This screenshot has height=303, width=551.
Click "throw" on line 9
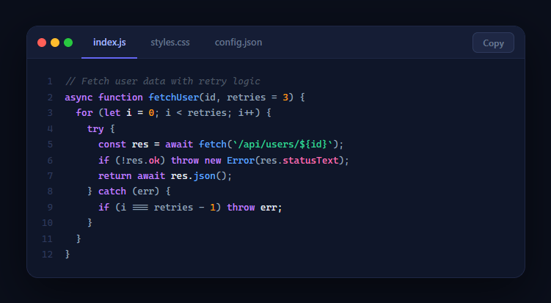tap(241, 207)
